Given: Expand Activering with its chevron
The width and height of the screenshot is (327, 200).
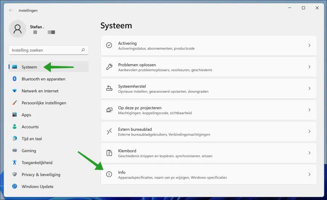Looking at the screenshot, I should point(309,45).
